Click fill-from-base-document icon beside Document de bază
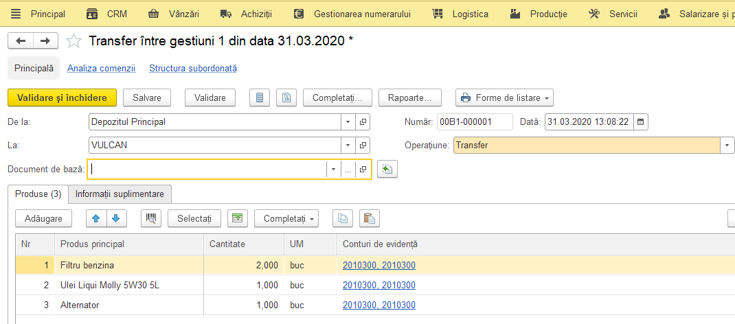This screenshot has height=324, width=735. [387, 169]
